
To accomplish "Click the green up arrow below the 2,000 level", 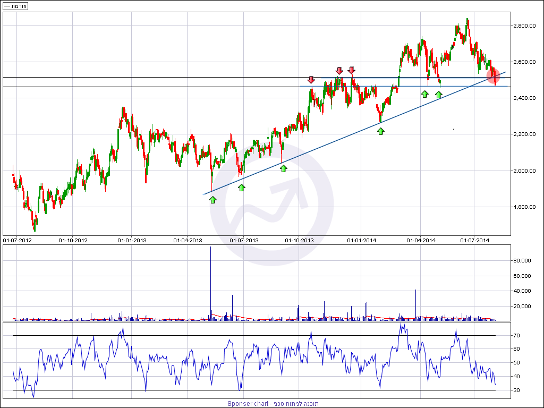I will tap(283, 168).
